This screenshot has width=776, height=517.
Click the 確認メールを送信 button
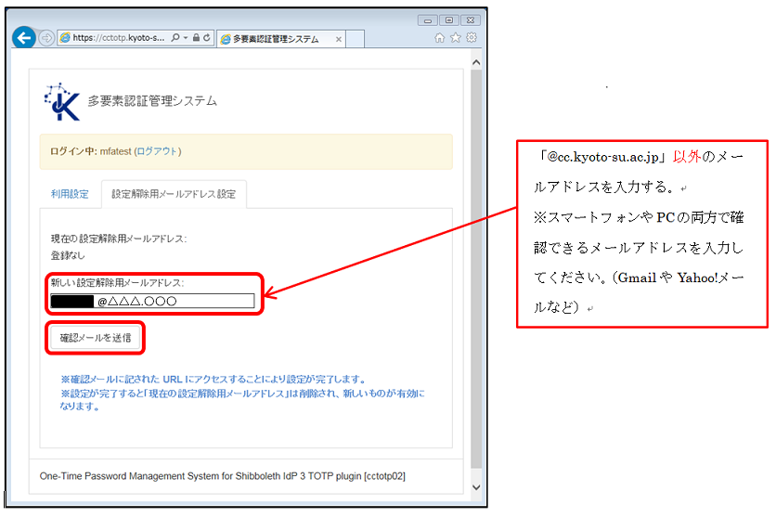coord(96,338)
